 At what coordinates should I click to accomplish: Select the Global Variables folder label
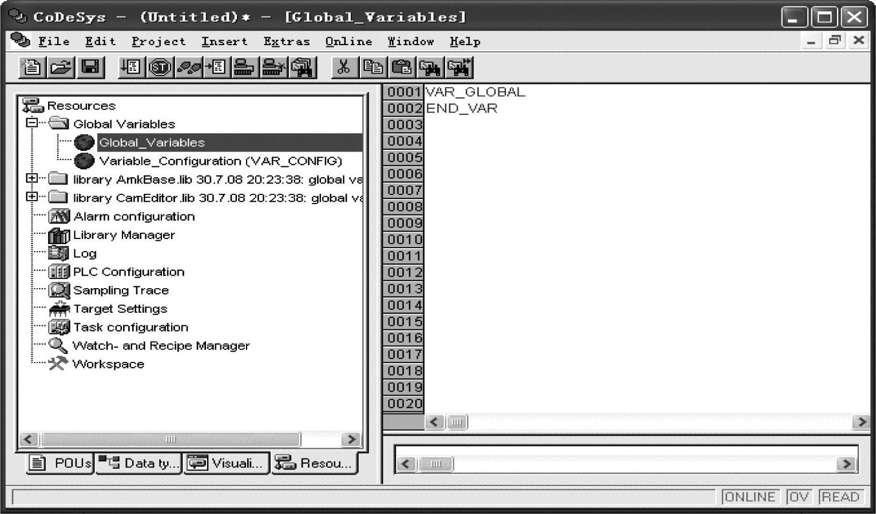click(x=124, y=124)
